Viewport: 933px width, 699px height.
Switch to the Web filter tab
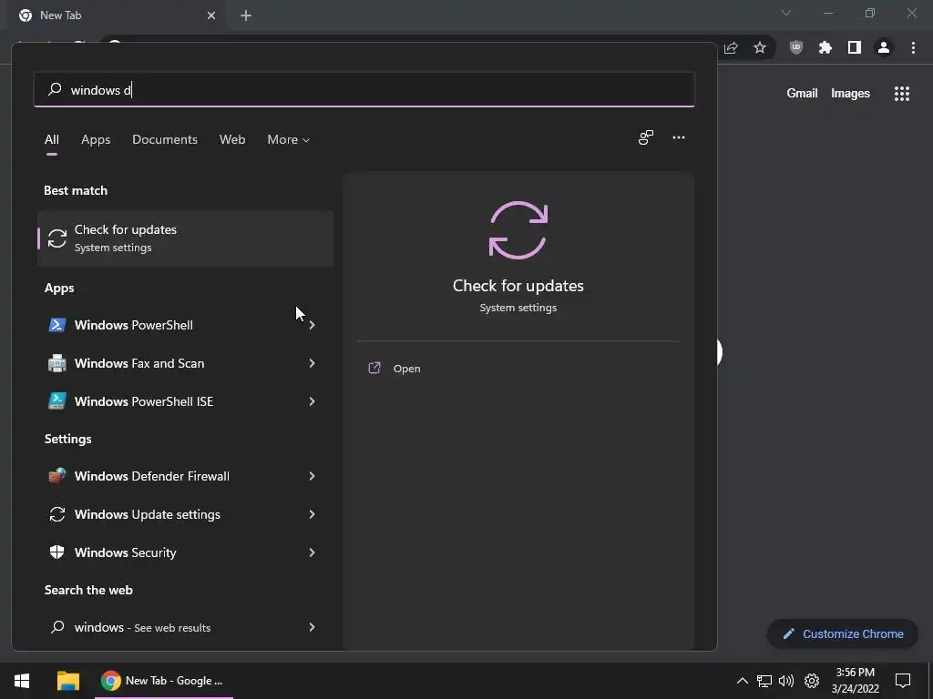pos(232,139)
